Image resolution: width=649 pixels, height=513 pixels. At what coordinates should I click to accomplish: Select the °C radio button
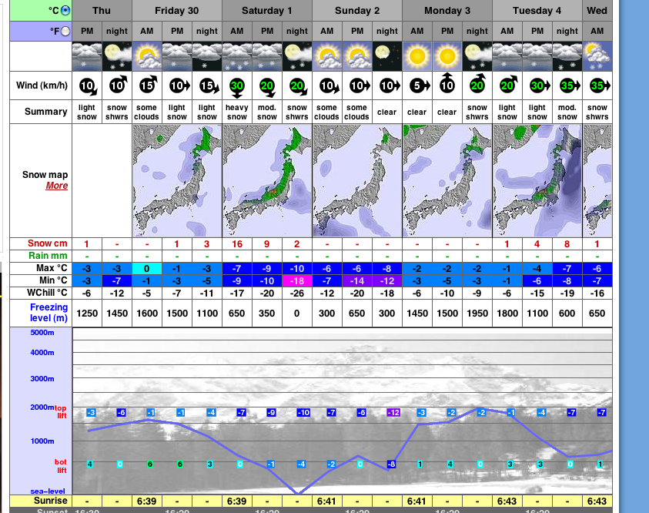pos(65,10)
